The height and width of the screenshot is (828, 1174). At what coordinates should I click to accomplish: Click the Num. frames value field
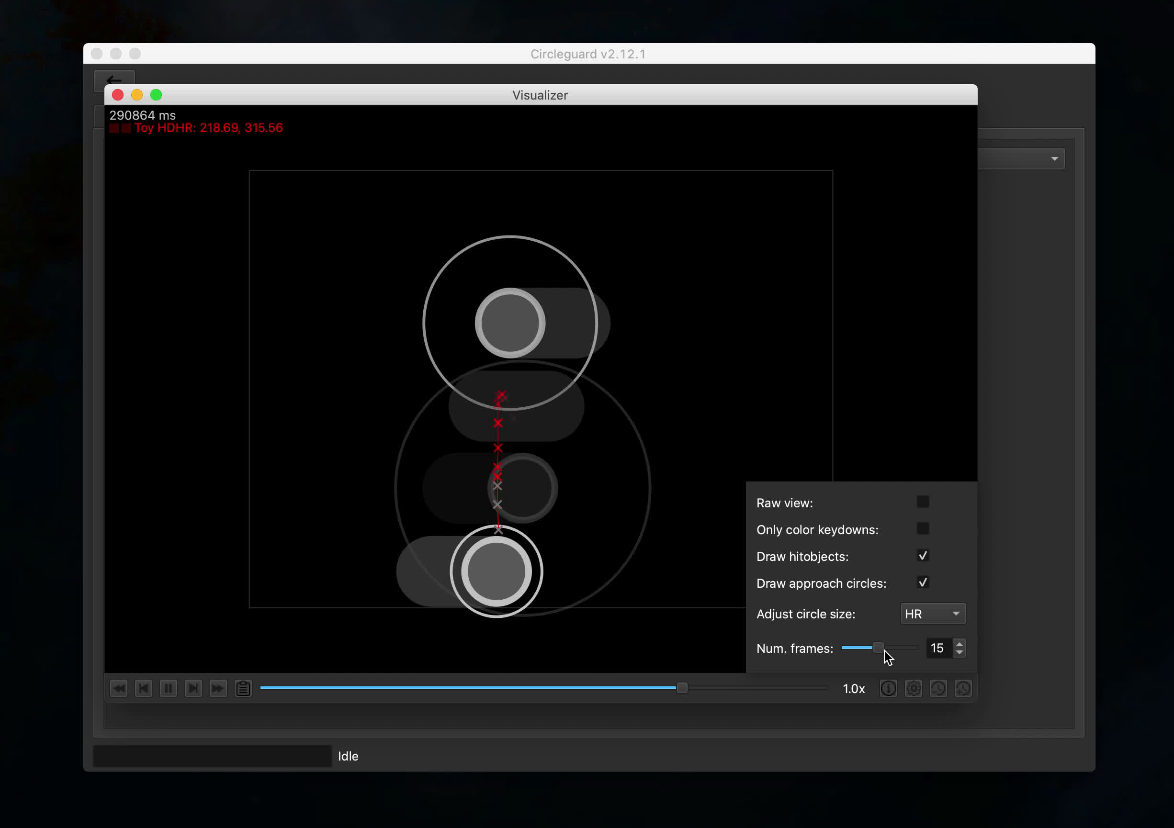click(x=939, y=648)
